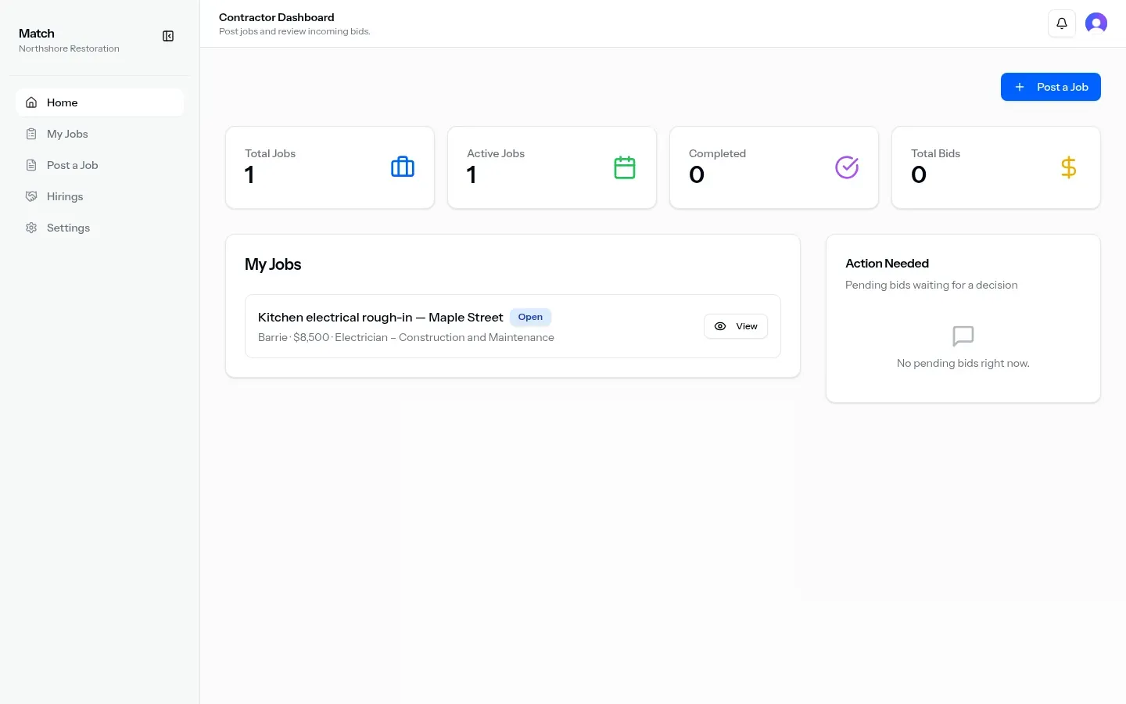Click the Match logo text
The width and height of the screenshot is (1126, 704).
click(x=37, y=34)
